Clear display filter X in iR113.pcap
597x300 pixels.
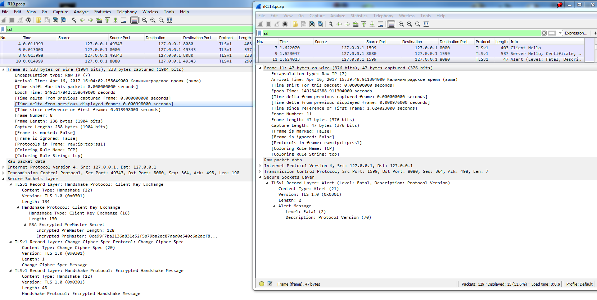[x=544, y=33]
